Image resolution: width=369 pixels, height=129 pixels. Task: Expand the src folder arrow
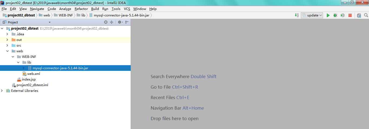[x=7, y=45]
